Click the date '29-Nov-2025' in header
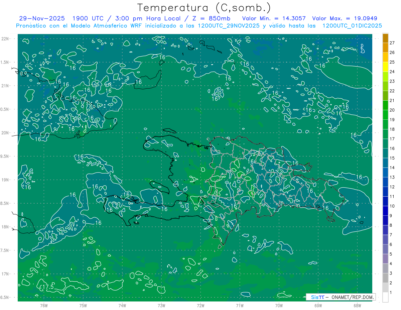Image resolution: width=401 pixels, height=310 pixels. click(x=42, y=18)
